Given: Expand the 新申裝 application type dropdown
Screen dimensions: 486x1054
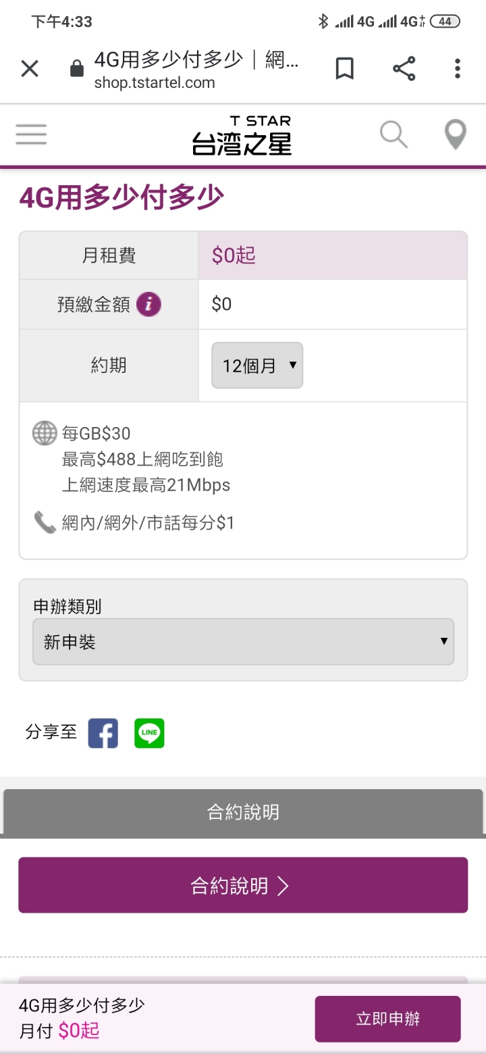Looking at the screenshot, I should click(x=243, y=641).
